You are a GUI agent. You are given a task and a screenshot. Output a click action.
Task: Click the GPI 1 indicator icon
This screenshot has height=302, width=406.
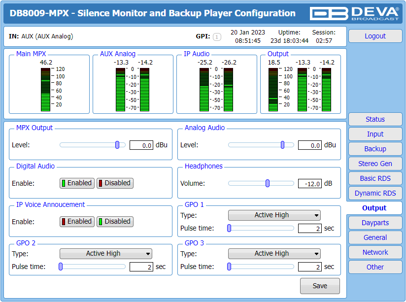[217, 37]
